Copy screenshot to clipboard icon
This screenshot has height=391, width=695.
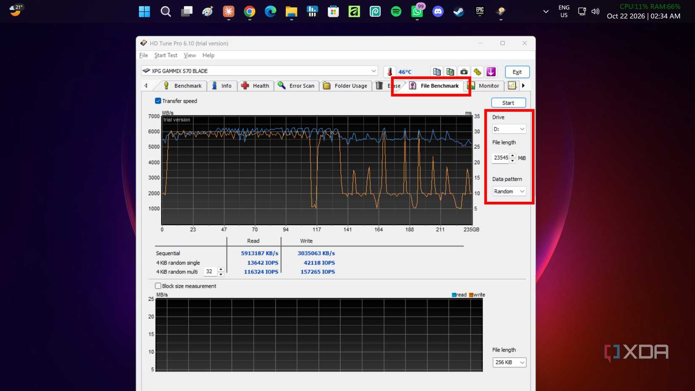tap(450, 72)
